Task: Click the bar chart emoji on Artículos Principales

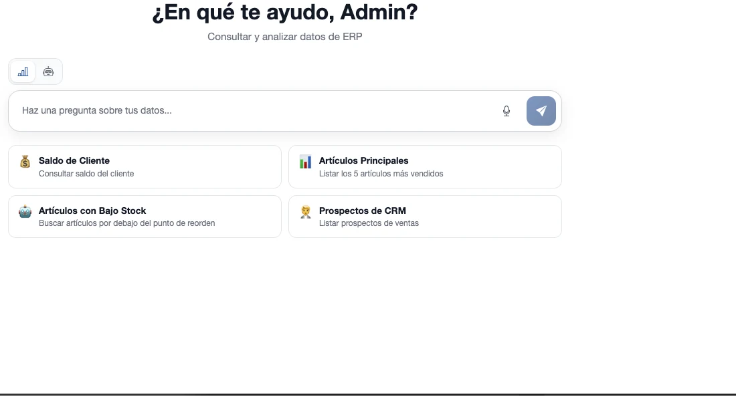Action: [x=306, y=162]
